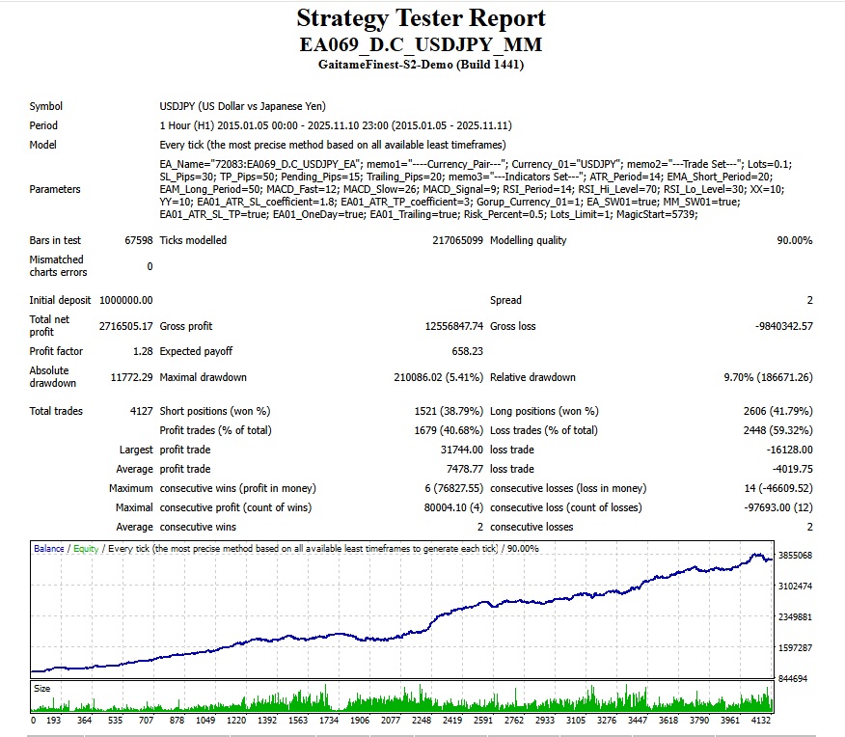Click the Equity legend label in chart
This screenshot has height=737, width=845.
(x=86, y=549)
